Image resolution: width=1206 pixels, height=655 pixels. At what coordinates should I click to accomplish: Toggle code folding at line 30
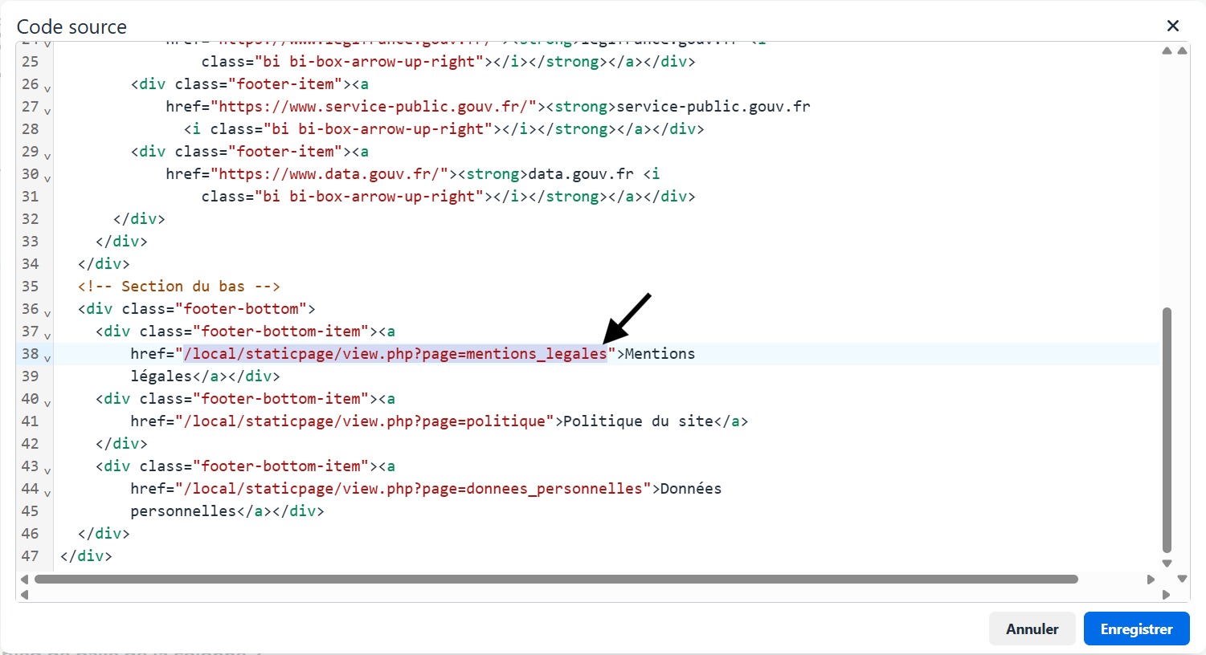(x=47, y=177)
